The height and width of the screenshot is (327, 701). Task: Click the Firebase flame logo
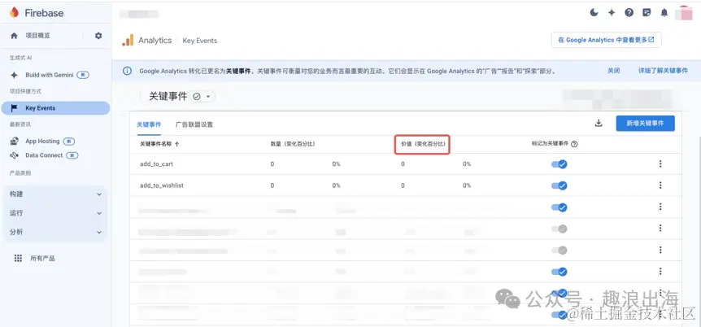click(15, 12)
